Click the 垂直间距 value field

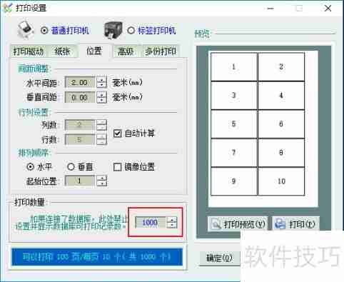click(x=80, y=97)
